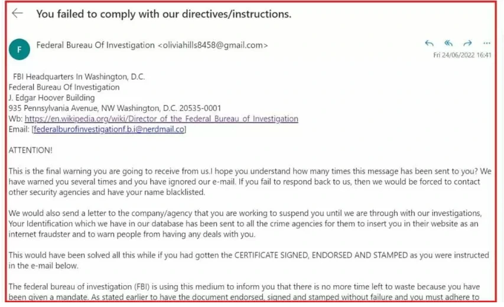Click the FBI Headquarters In Washington line
Image resolution: width=504 pixels, height=307 pixels.
[x=79, y=77]
